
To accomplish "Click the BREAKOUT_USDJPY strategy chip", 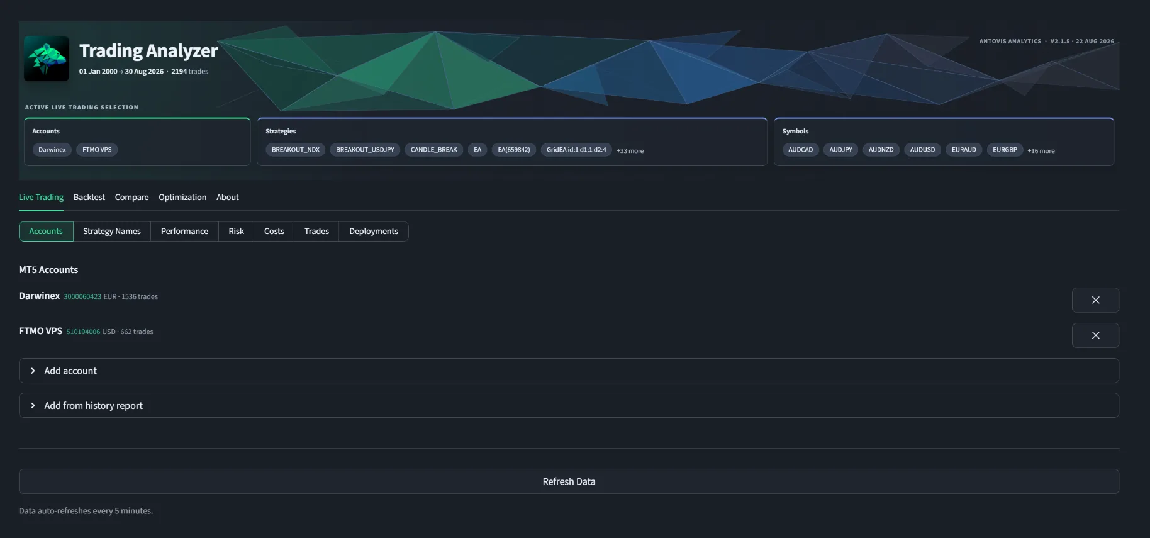I will point(365,150).
